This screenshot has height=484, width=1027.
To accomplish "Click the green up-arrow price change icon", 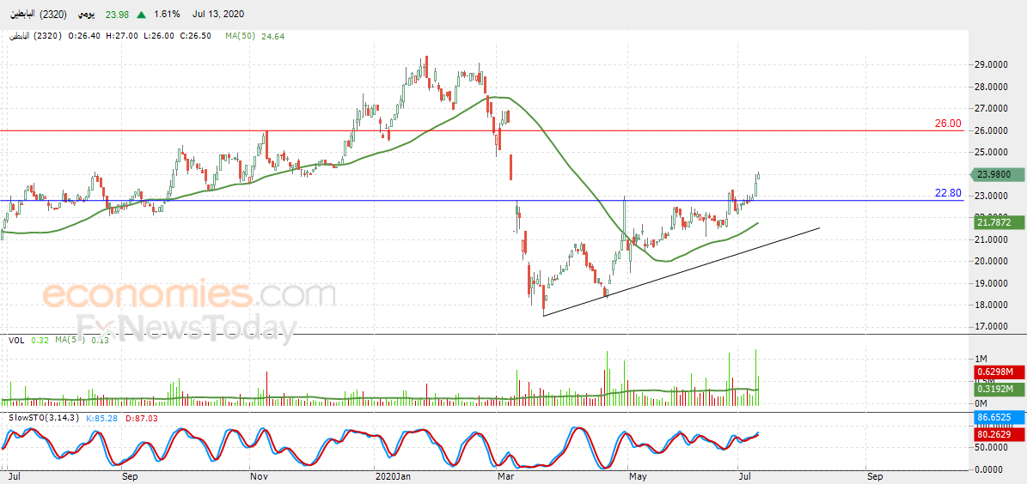I will (142, 14).
